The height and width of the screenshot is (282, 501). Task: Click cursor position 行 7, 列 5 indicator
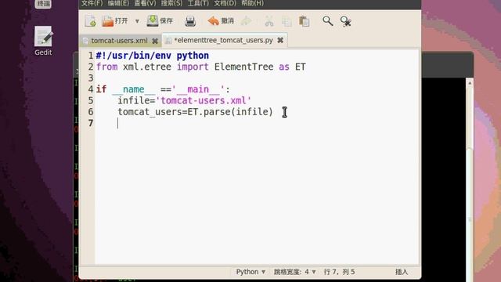(339, 272)
